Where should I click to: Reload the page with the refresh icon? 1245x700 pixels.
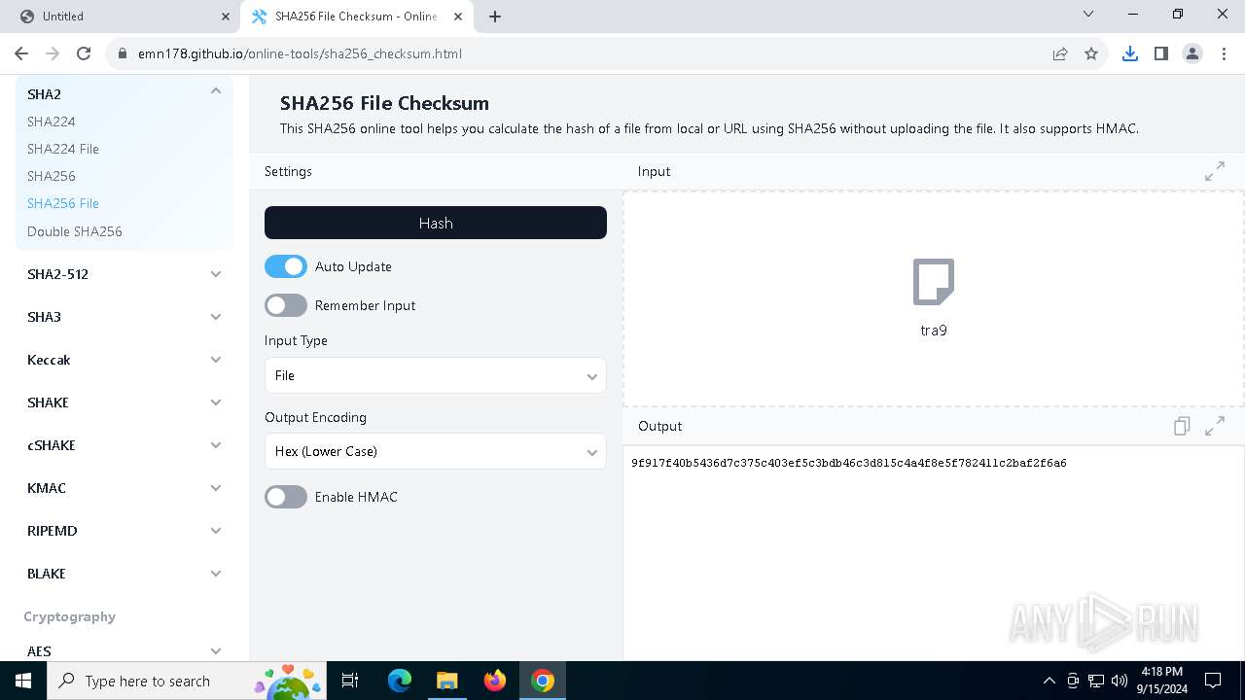tap(84, 53)
